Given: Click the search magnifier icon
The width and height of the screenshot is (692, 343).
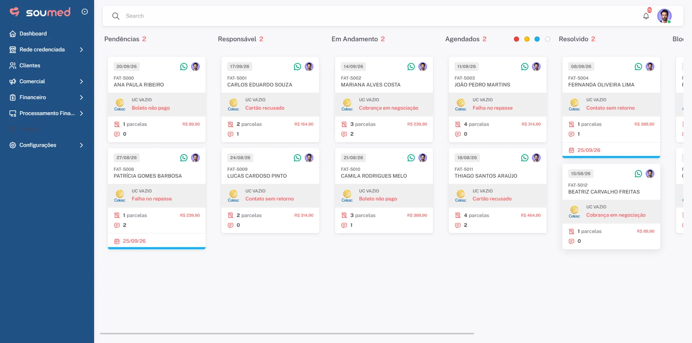Looking at the screenshot, I should click(116, 16).
